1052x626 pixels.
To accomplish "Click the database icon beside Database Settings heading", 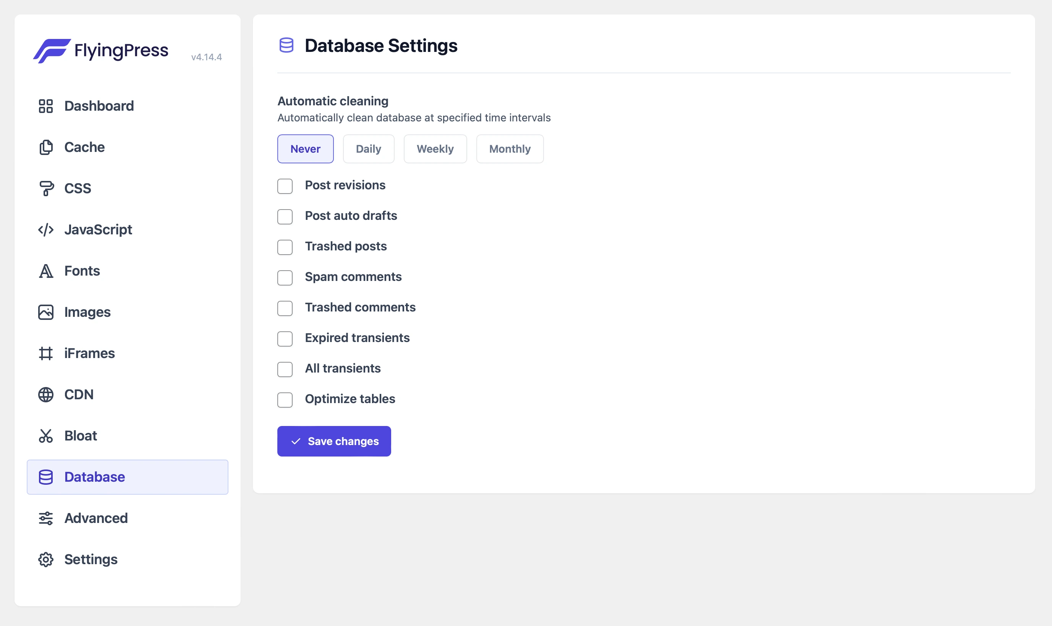I will click(x=286, y=45).
